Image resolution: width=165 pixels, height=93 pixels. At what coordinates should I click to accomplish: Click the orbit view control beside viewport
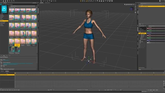pos(135,6)
